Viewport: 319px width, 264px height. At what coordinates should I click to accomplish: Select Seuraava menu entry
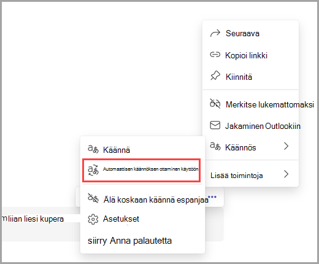point(250,33)
